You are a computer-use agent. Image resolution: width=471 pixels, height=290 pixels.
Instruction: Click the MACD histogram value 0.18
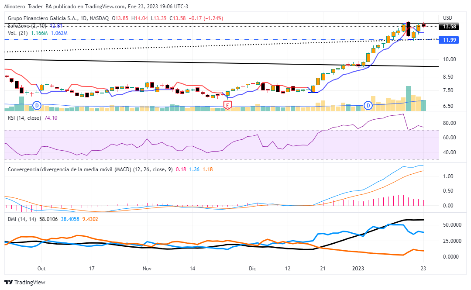(181, 169)
